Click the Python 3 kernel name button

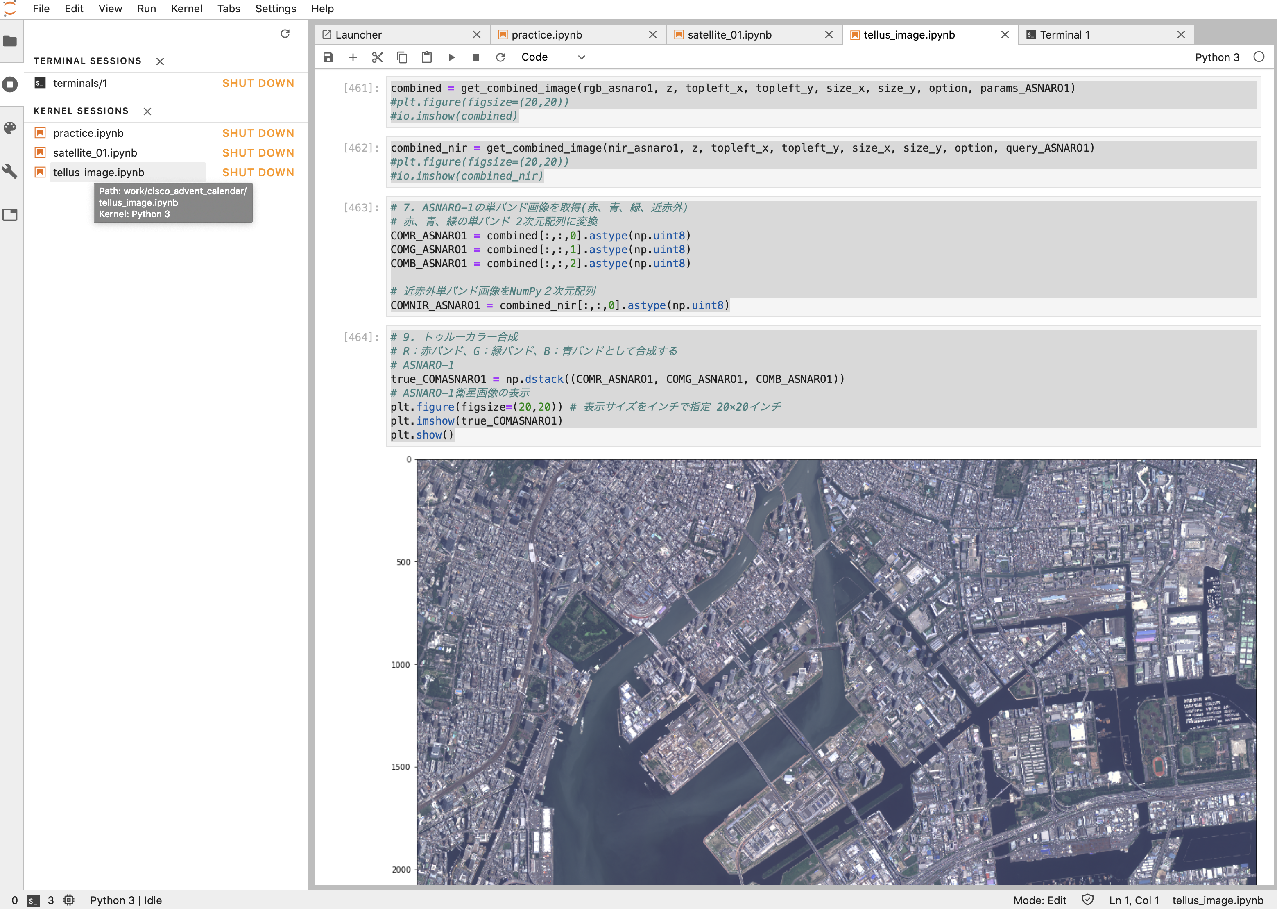click(x=1217, y=57)
